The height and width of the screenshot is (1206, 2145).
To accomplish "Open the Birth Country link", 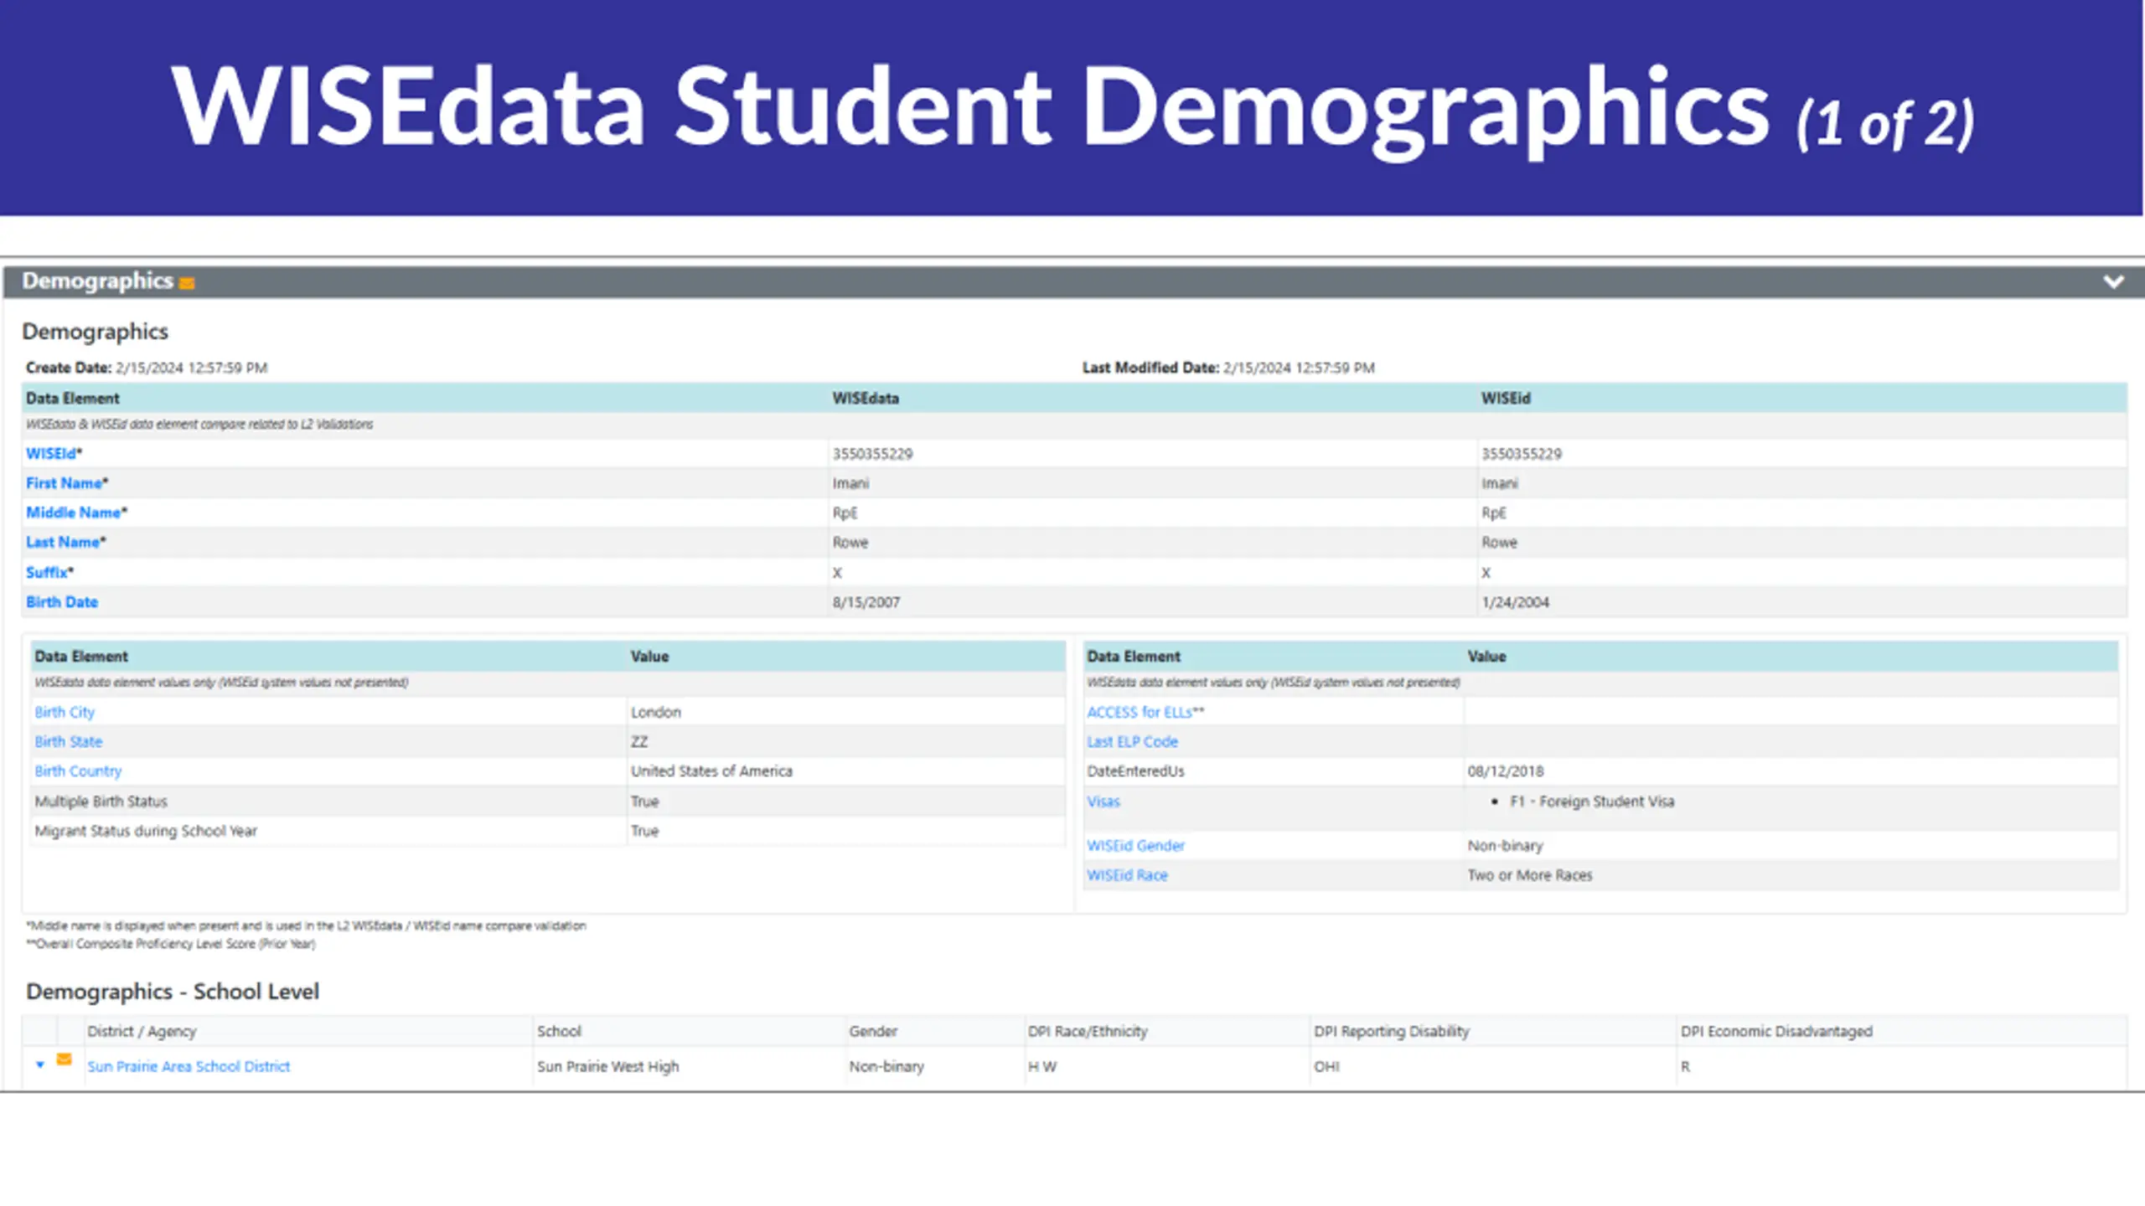I will [78, 770].
